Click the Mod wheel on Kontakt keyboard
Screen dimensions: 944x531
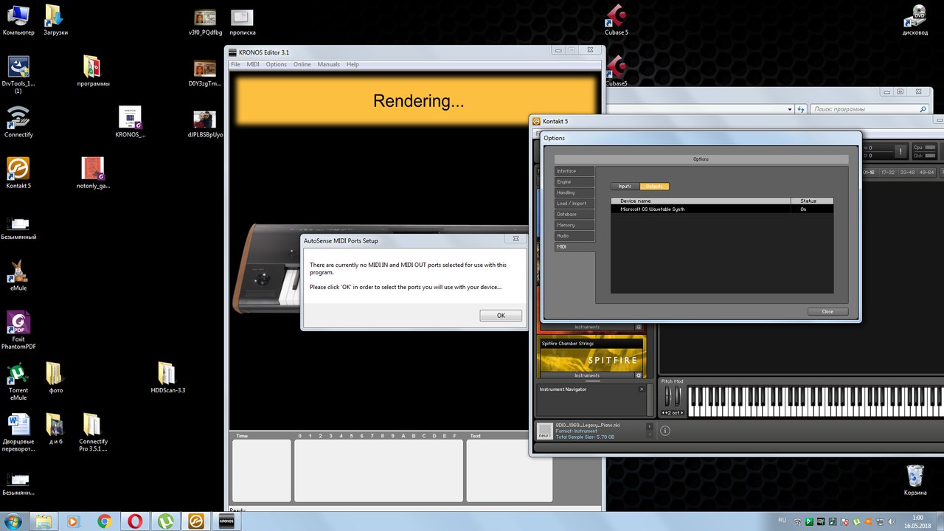pos(678,396)
